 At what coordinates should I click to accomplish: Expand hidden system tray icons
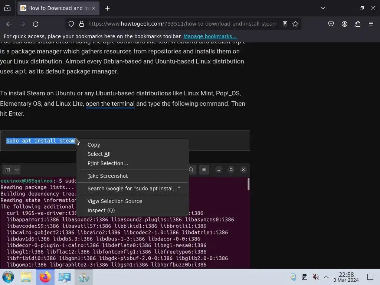pos(326,277)
